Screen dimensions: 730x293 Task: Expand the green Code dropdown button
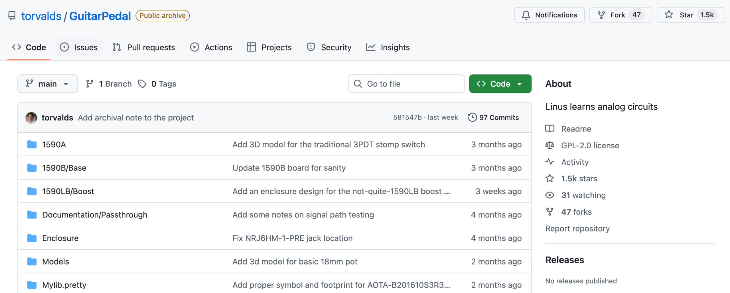click(x=500, y=84)
